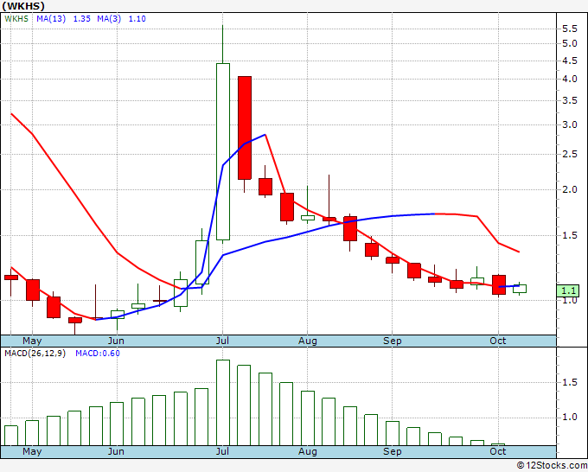
Task: Click the MACD:0.60 value text
Action: tap(98, 354)
